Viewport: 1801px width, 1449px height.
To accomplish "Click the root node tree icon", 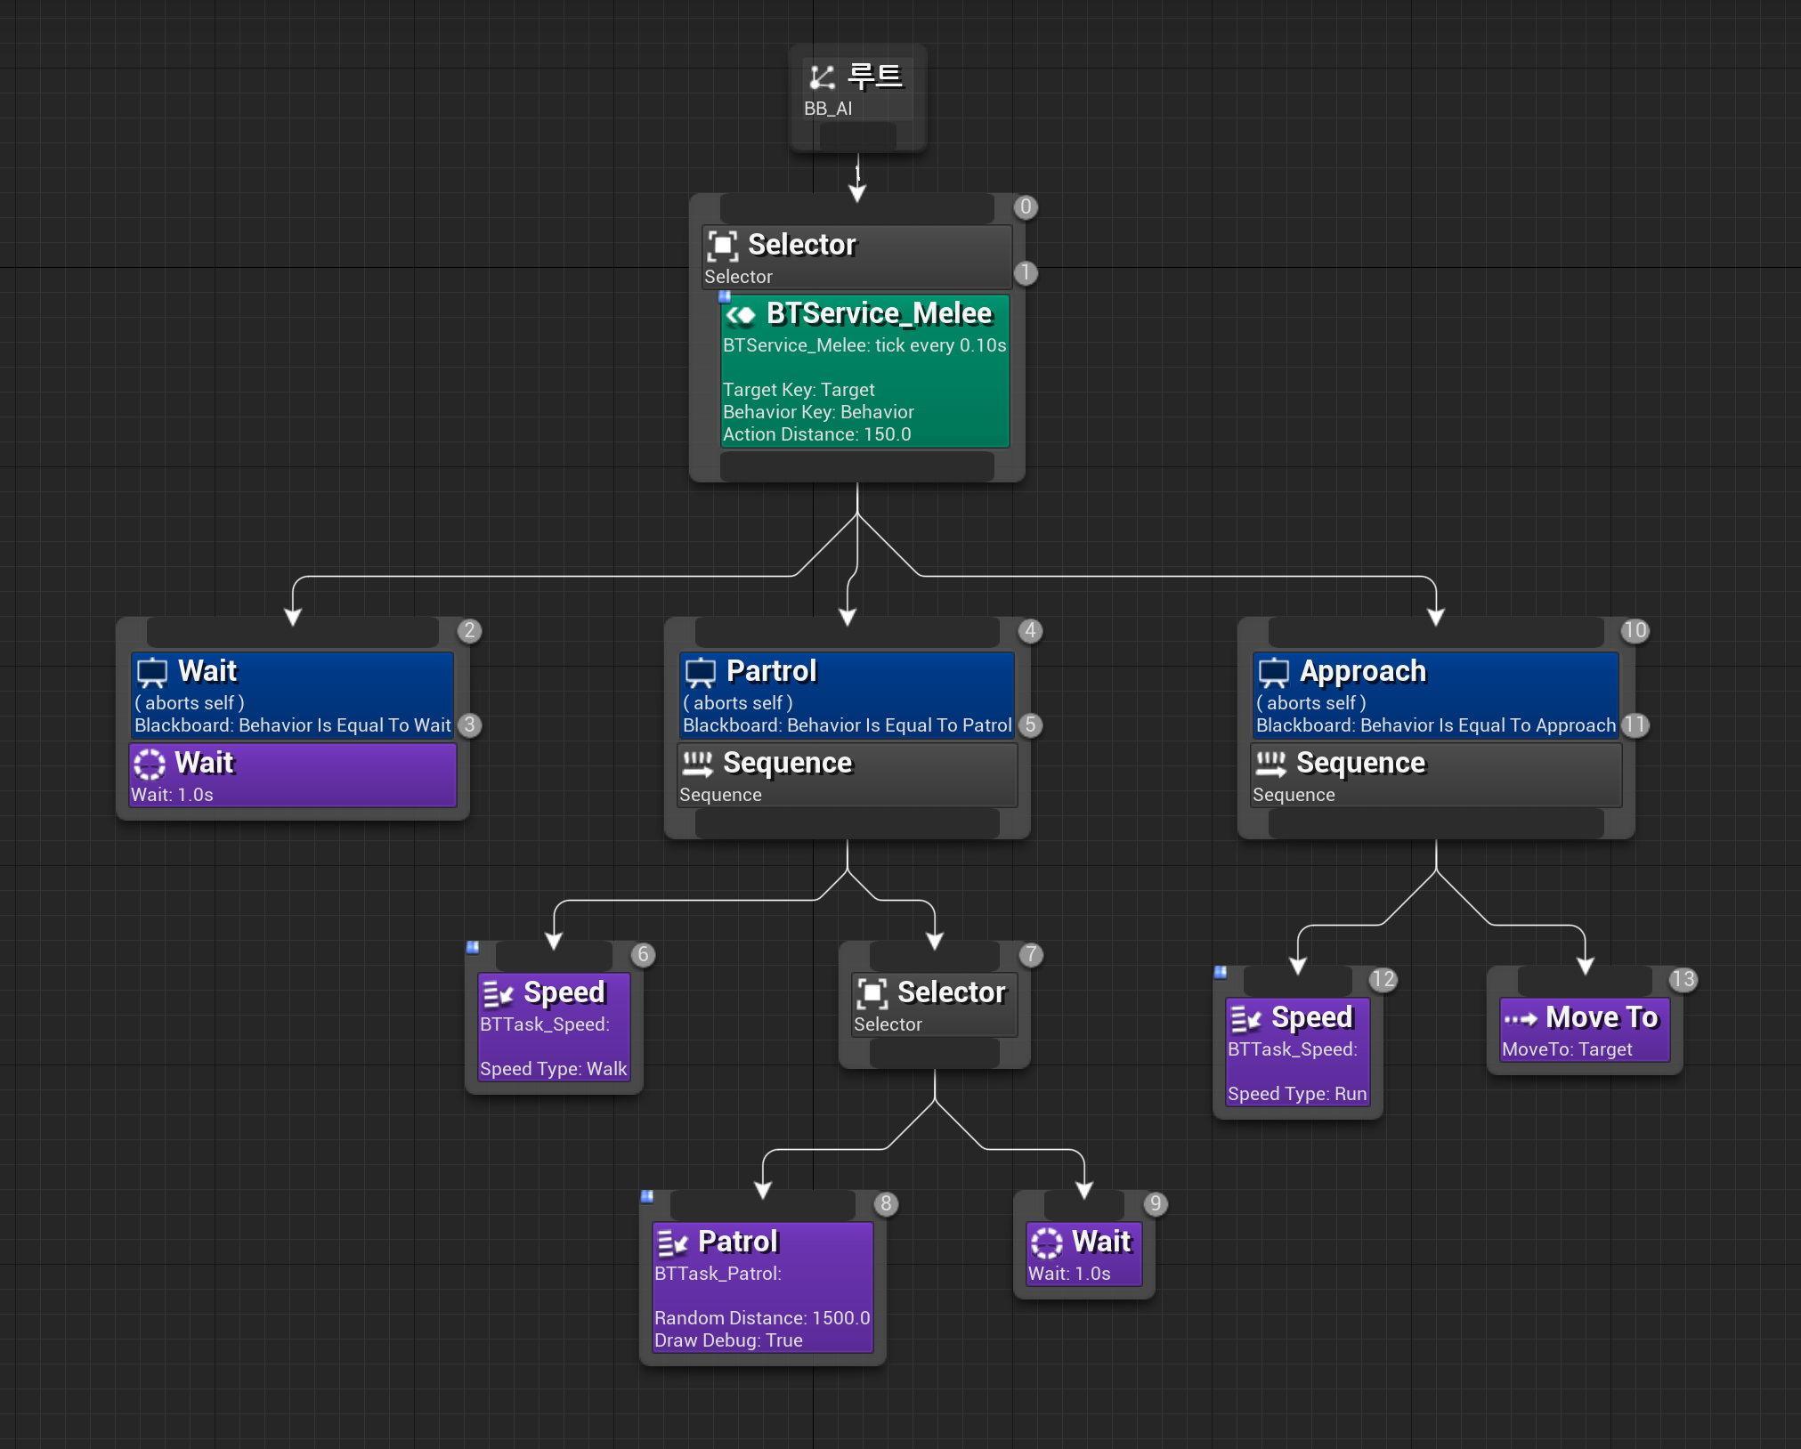I will coord(821,77).
